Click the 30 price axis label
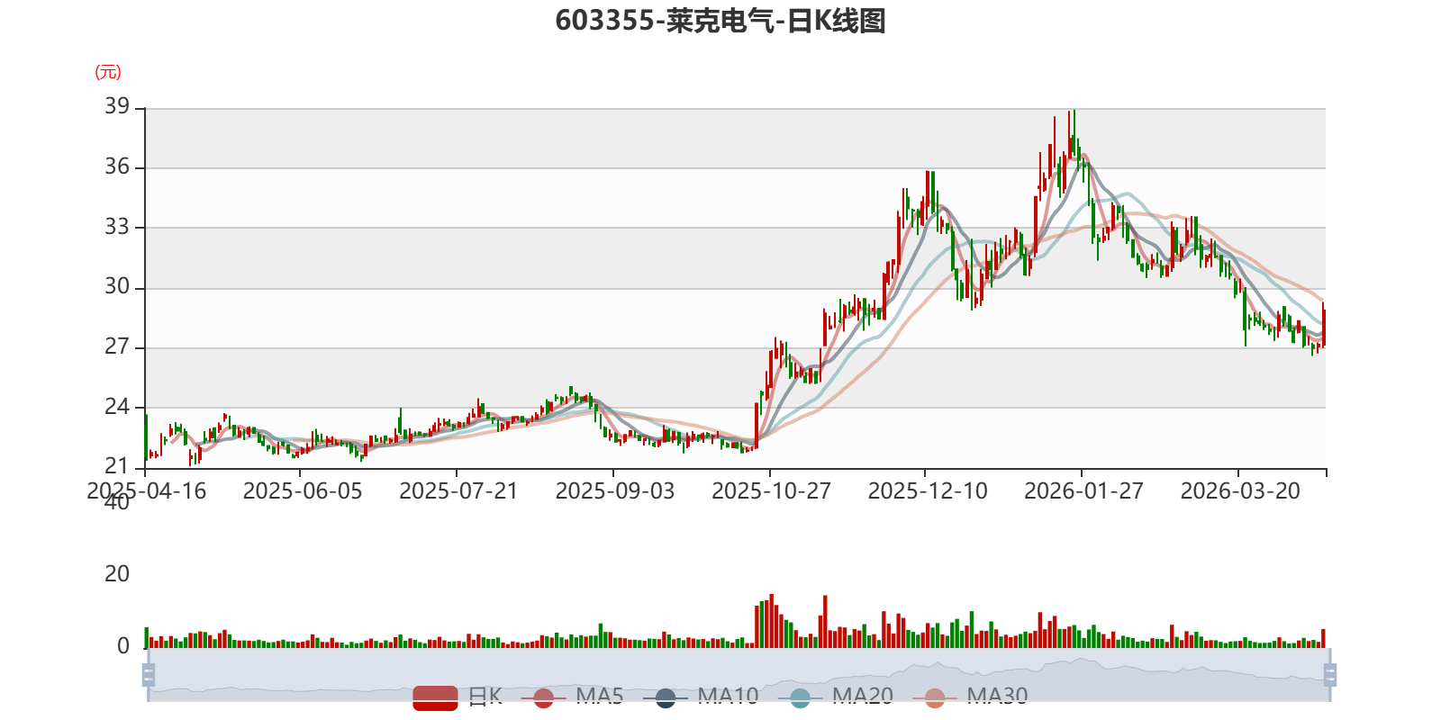The image size is (1441, 720). point(117,286)
